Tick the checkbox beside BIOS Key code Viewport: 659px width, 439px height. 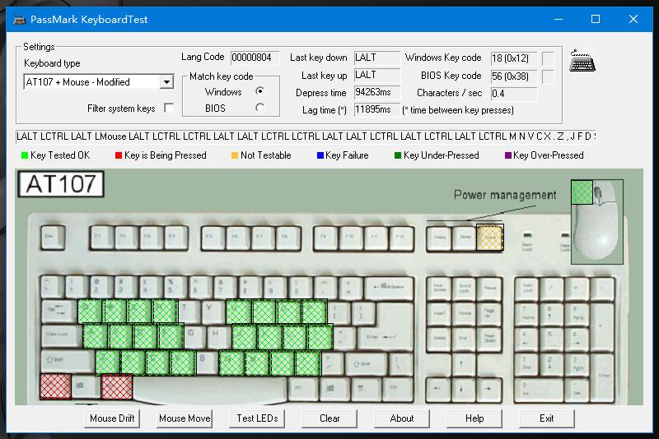point(548,76)
